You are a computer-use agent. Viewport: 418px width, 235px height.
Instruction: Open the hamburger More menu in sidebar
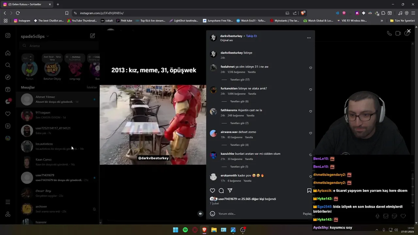pos(8,202)
